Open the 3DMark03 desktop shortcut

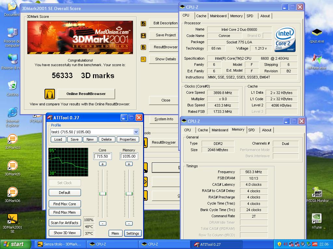click(x=13, y=139)
